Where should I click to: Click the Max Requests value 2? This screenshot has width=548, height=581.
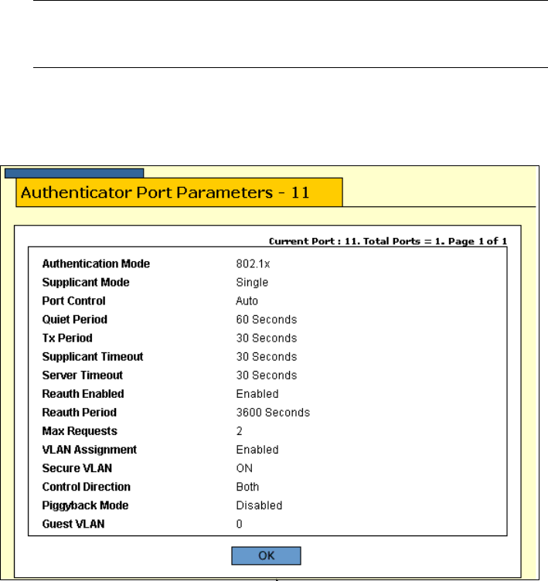(239, 431)
